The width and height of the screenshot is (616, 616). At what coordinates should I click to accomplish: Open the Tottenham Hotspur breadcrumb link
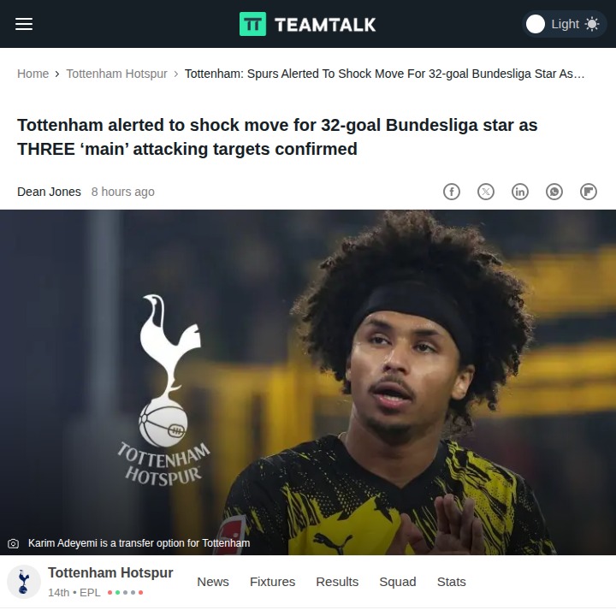tap(116, 74)
